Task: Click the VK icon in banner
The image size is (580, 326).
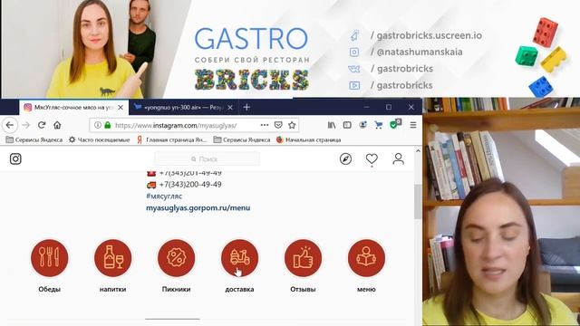Action: tap(354, 69)
